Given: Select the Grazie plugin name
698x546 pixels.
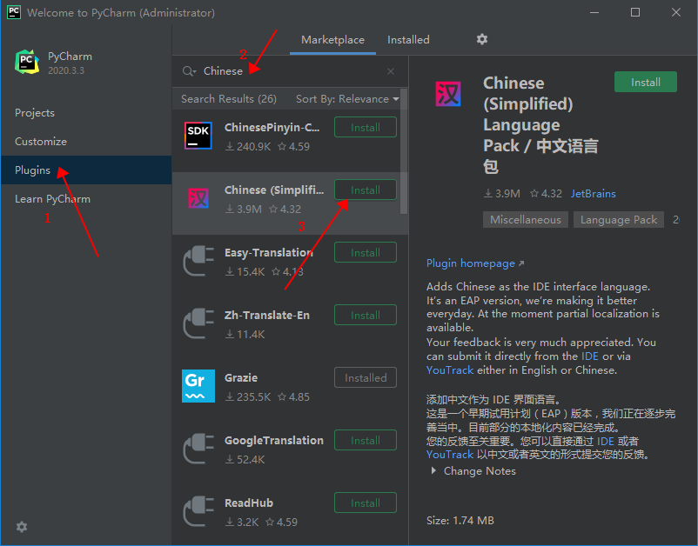Looking at the screenshot, I should pos(241,378).
